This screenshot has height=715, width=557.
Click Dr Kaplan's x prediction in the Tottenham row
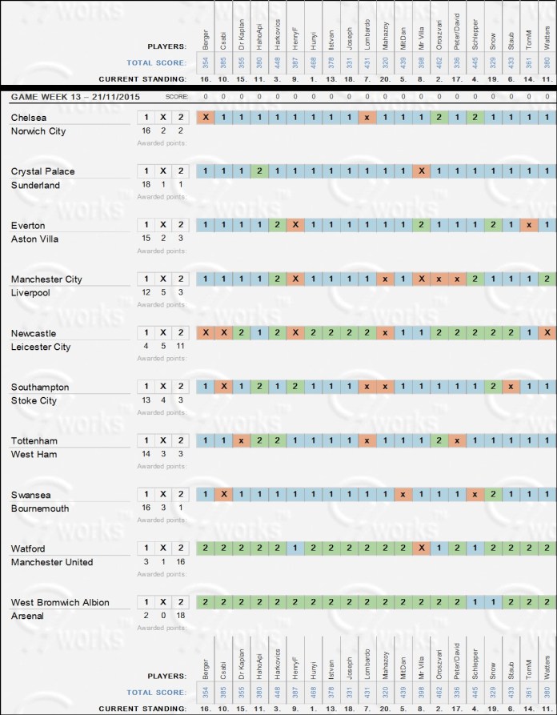coord(241,440)
